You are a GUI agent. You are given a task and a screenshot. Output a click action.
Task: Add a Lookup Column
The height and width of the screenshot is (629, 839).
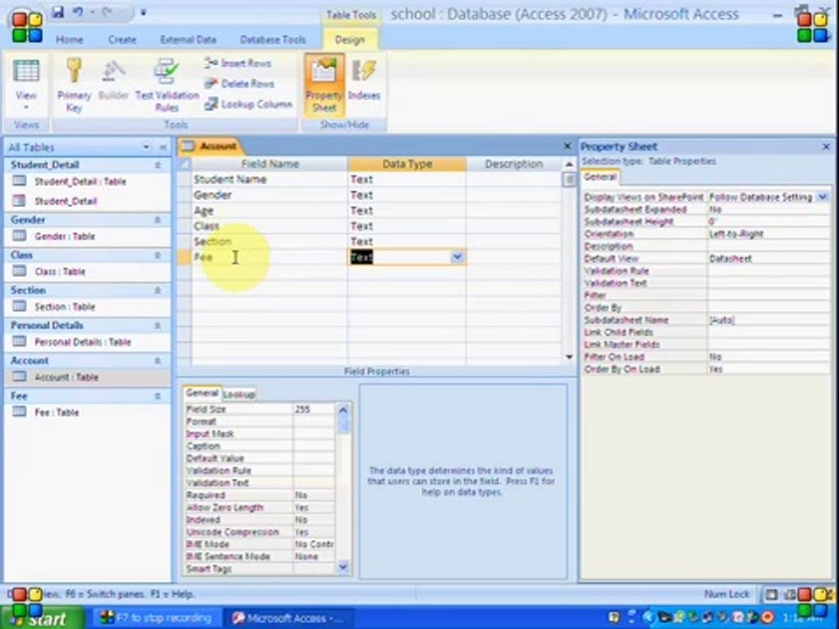pyautogui.click(x=248, y=104)
